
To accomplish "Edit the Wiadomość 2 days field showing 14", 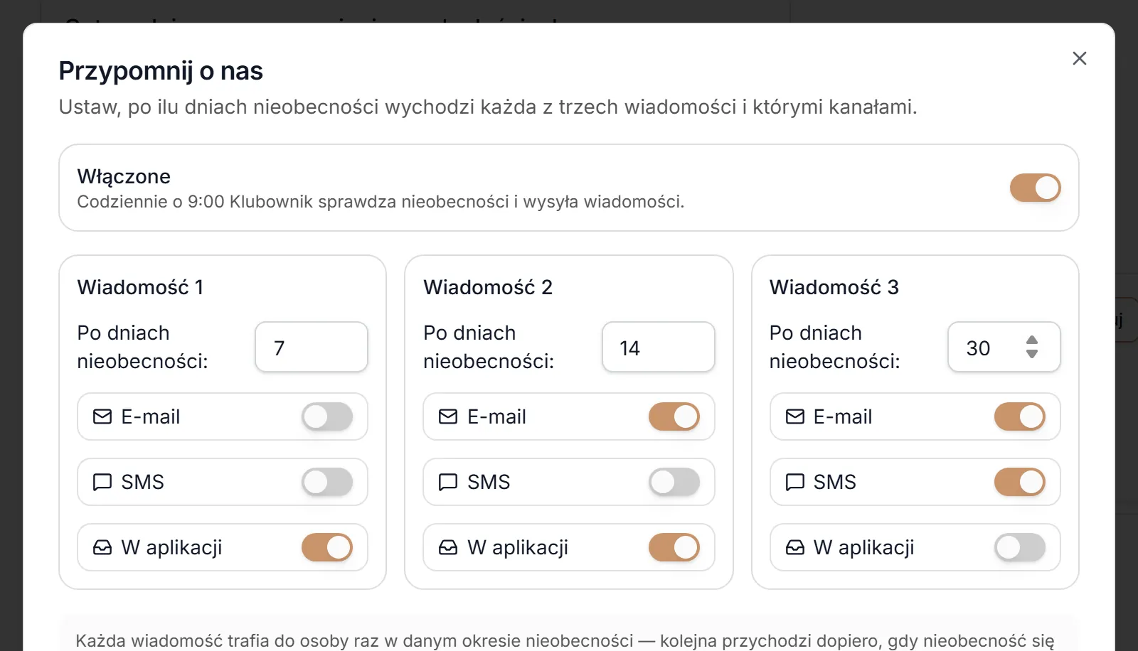I will click(658, 348).
